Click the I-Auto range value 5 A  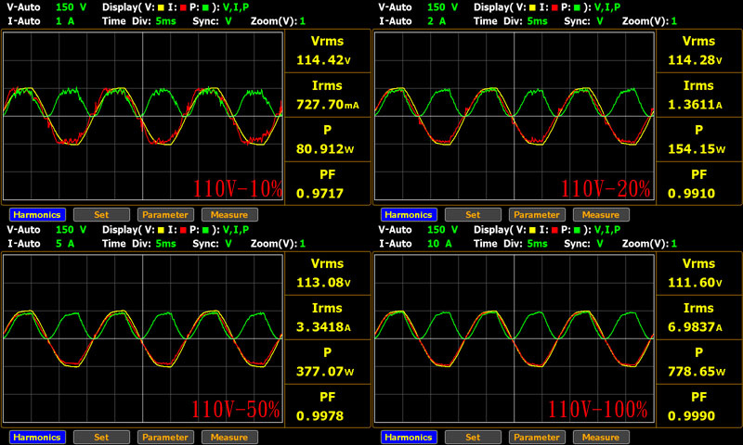(x=65, y=244)
